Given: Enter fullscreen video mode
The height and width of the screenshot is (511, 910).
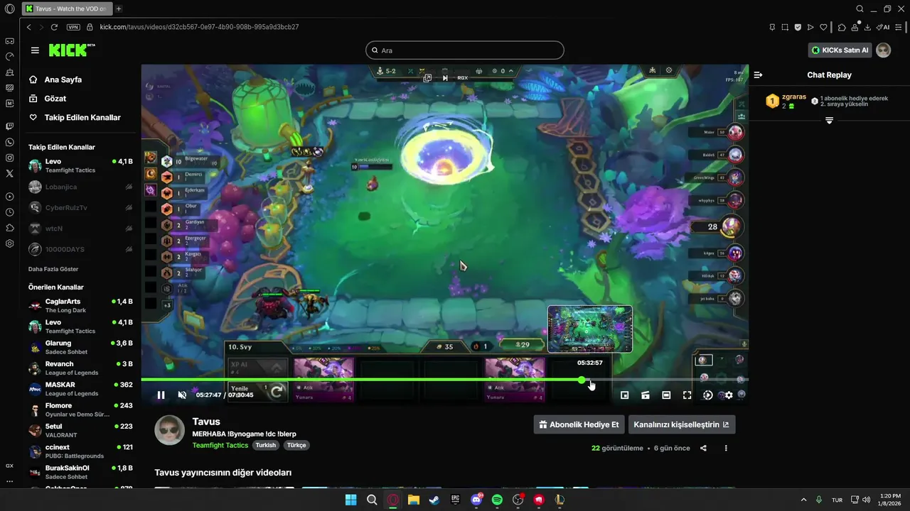Looking at the screenshot, I should [x=687, y=395].
